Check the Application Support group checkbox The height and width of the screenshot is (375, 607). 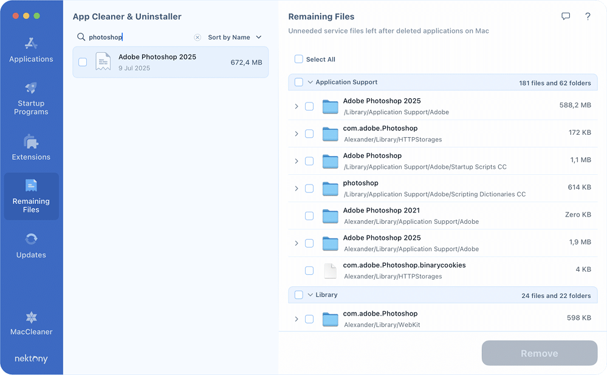299,82
